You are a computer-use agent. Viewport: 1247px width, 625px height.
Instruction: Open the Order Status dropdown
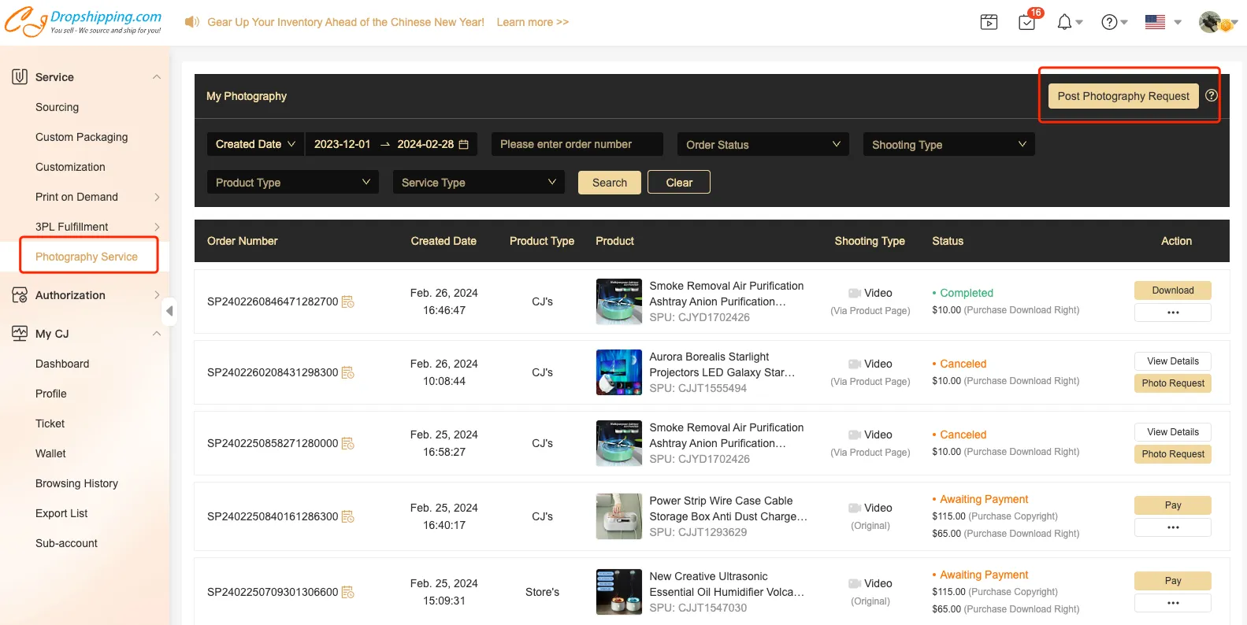tap(762, 145)
